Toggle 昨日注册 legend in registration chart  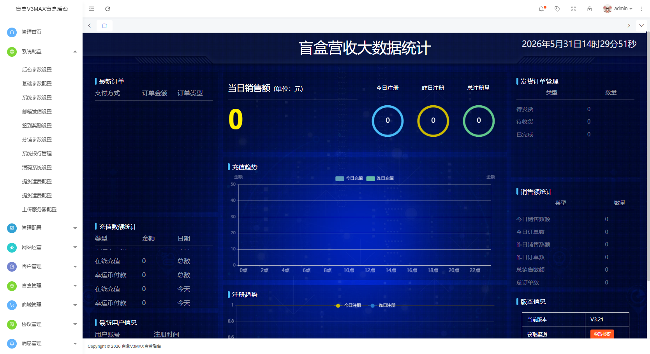383,305
